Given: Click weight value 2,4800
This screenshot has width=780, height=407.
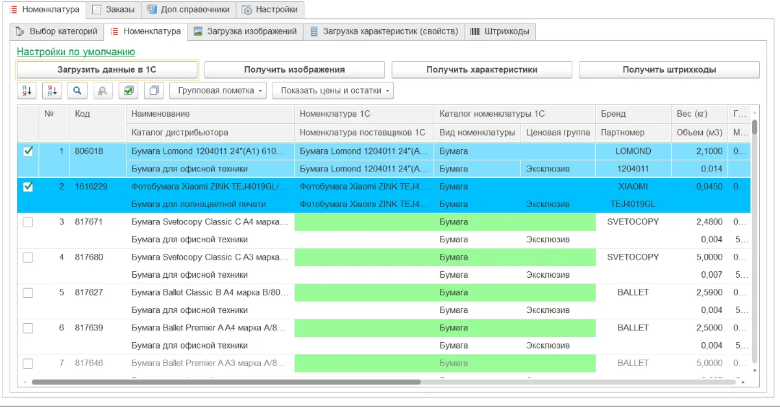Looking at the screenshot, I should point(700,222).
